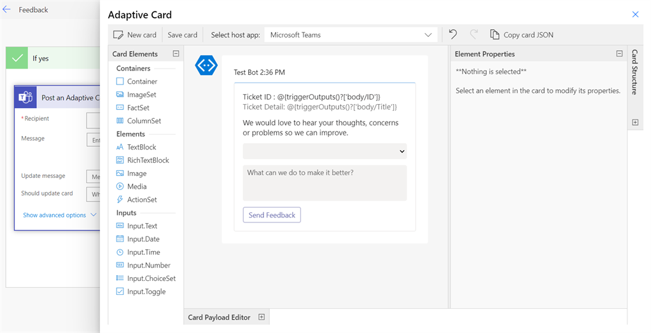Click the Copy card JSON icon
This screenshot has height=333, width=651.
point(494,35)
